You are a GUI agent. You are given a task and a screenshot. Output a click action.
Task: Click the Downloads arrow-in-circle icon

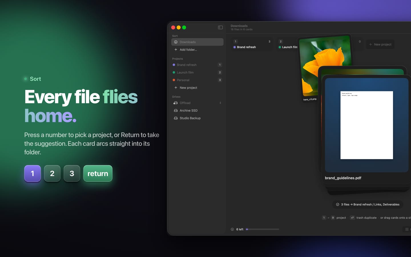click(176, 42)
